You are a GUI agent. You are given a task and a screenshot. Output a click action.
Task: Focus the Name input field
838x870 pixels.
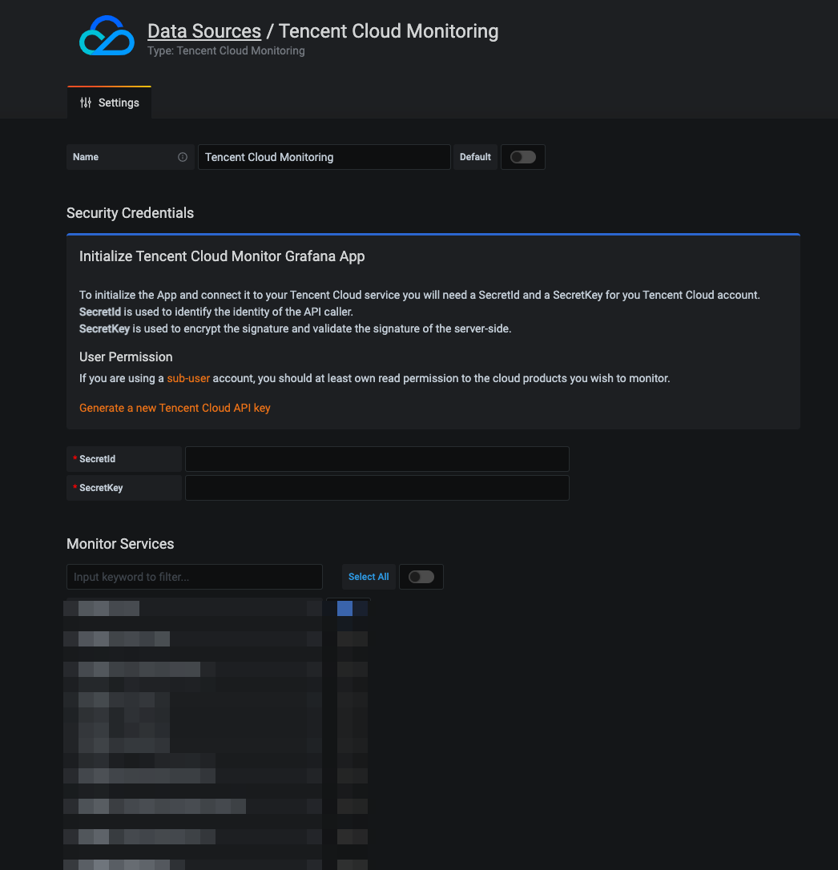coord(324,157)
